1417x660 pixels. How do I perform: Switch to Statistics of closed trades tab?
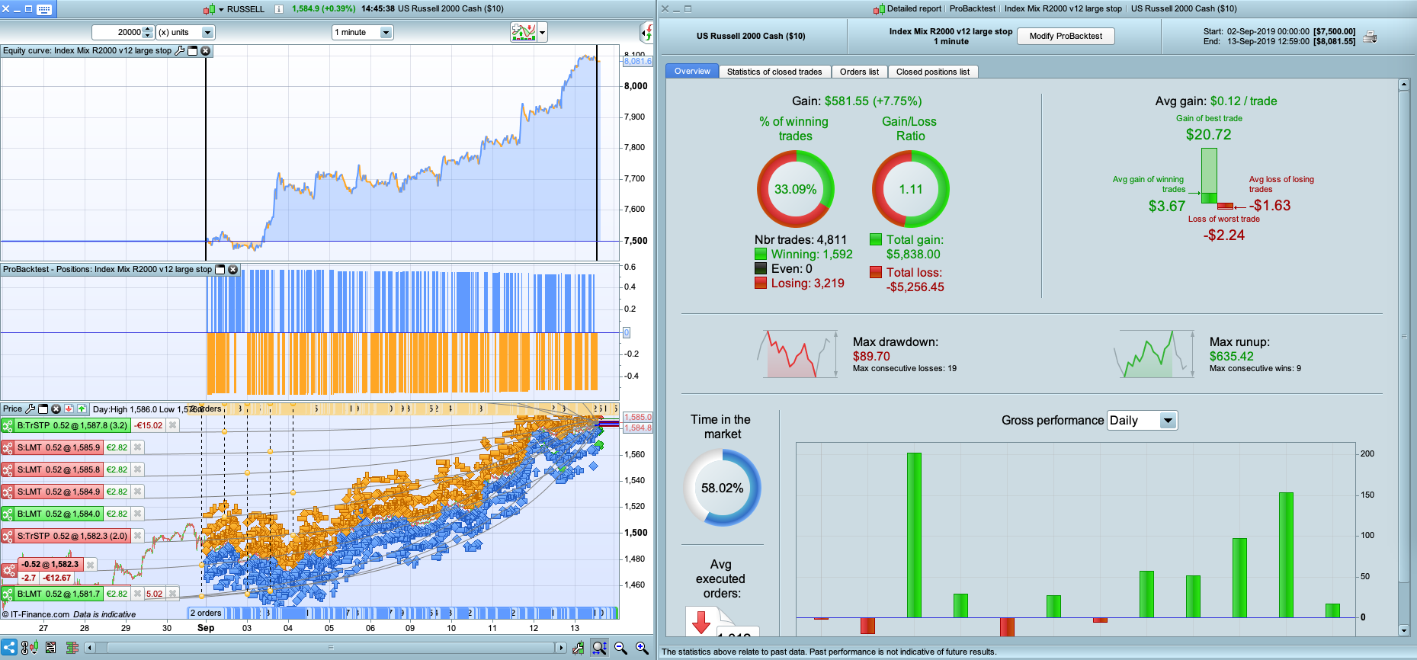tap(774, 72)
